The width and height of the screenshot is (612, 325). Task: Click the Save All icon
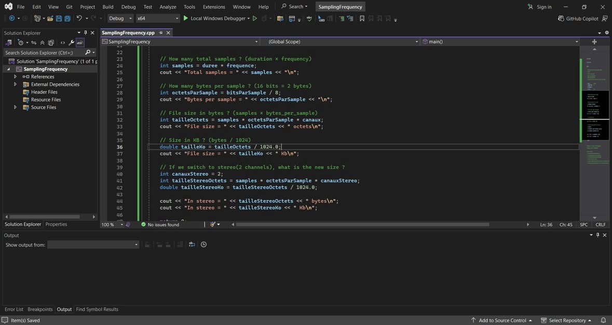click(x=67, y=18)
